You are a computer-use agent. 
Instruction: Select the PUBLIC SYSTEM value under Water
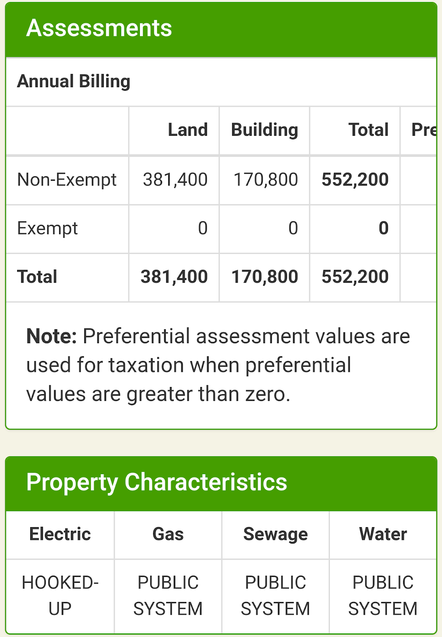pos(383,596)
